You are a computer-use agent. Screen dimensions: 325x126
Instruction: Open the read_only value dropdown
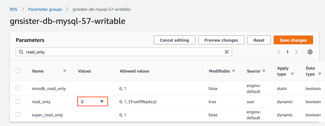pyautogui.click(x=93, y=101)
